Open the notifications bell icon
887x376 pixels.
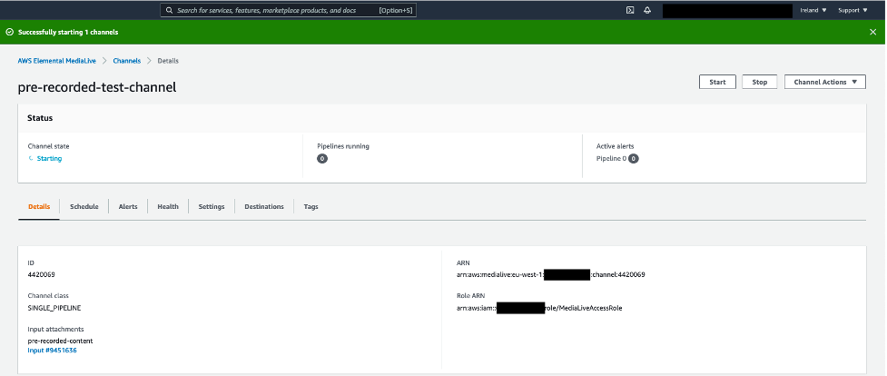647,10
